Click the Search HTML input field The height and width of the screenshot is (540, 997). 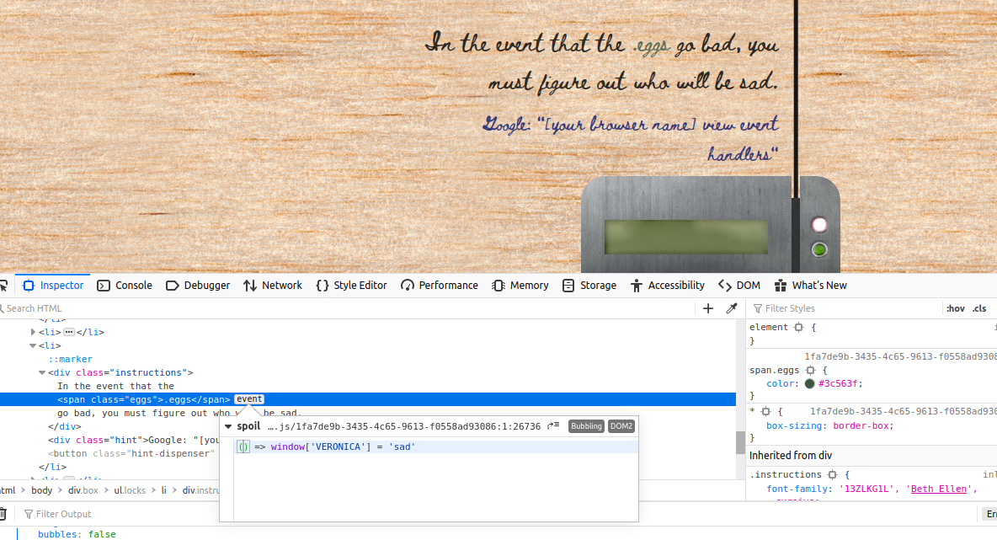click(x=347, y=308)
